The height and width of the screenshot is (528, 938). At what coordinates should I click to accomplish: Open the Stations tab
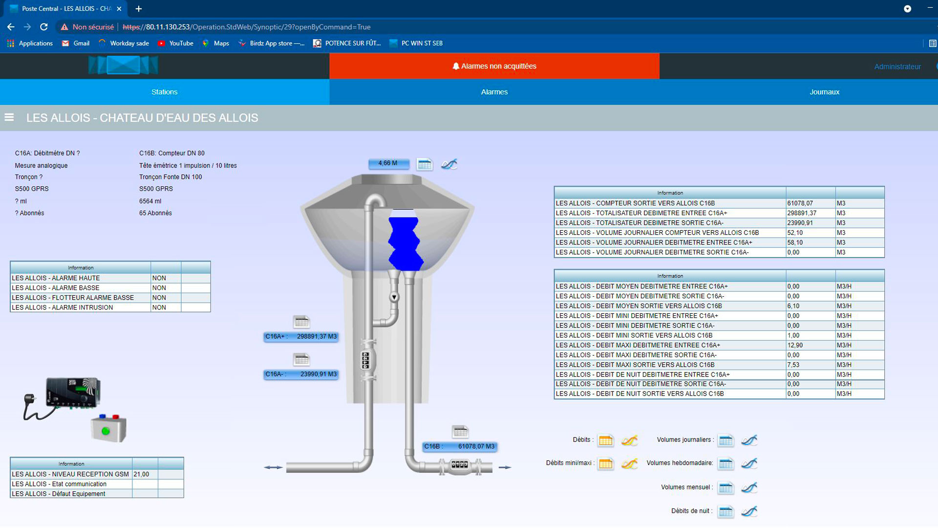tap(164, 92)
